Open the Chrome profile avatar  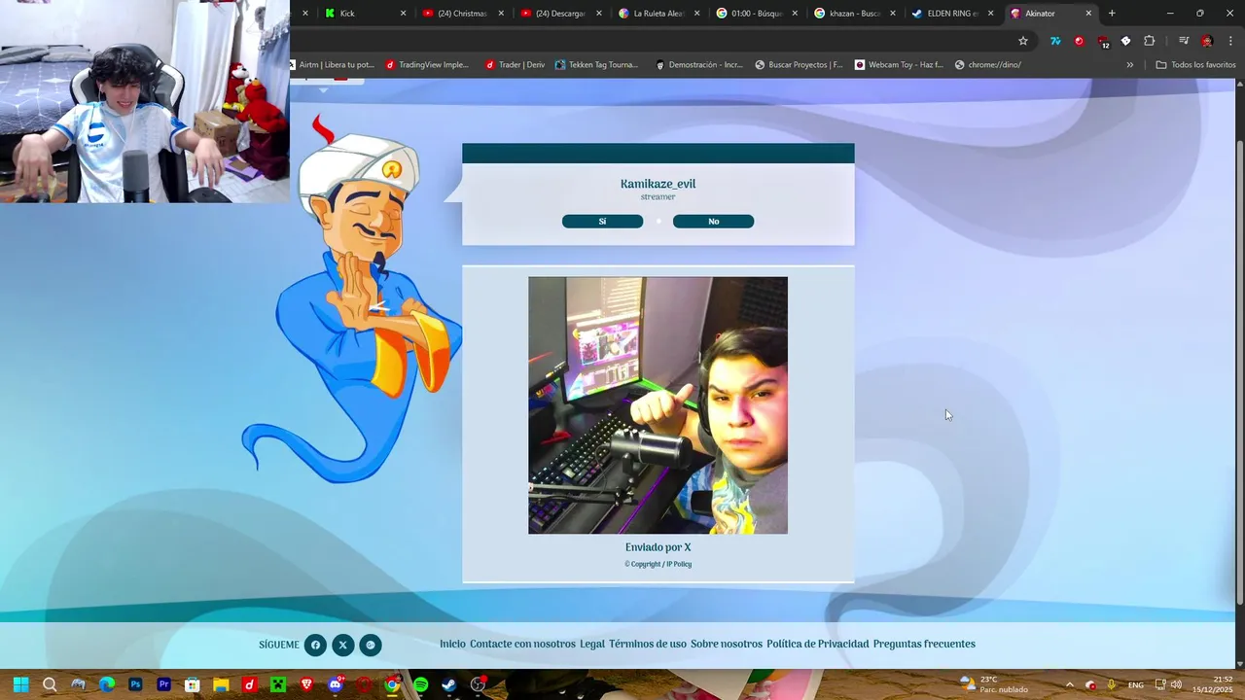pos(1207,41)
